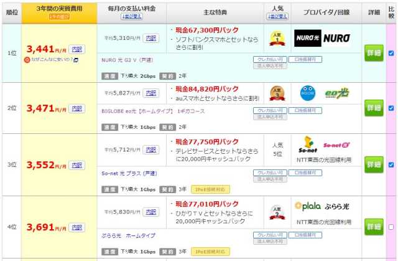The height and width of the screenshot is (261, 398).
Task: Click 現金77,010円バック offer text
Action: click(x=207, y=204)
